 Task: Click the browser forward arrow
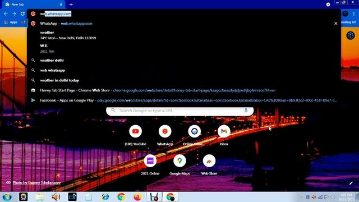14,13
